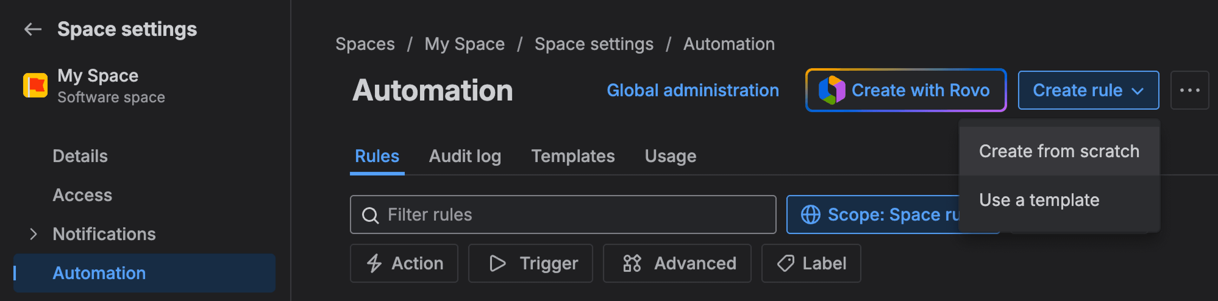Switch to the Templates tab
This screenshot has height=301, width=1218.
pos(573,156)
